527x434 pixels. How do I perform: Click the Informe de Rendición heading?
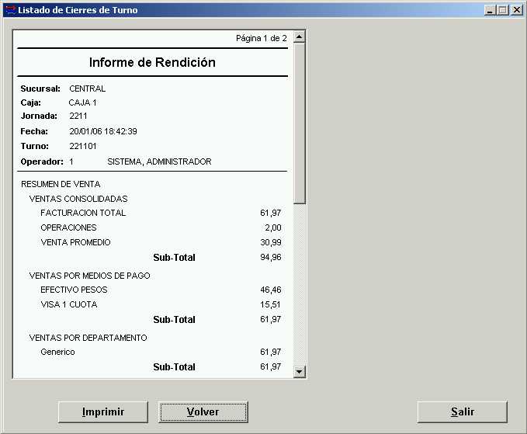tap(152, 62)
